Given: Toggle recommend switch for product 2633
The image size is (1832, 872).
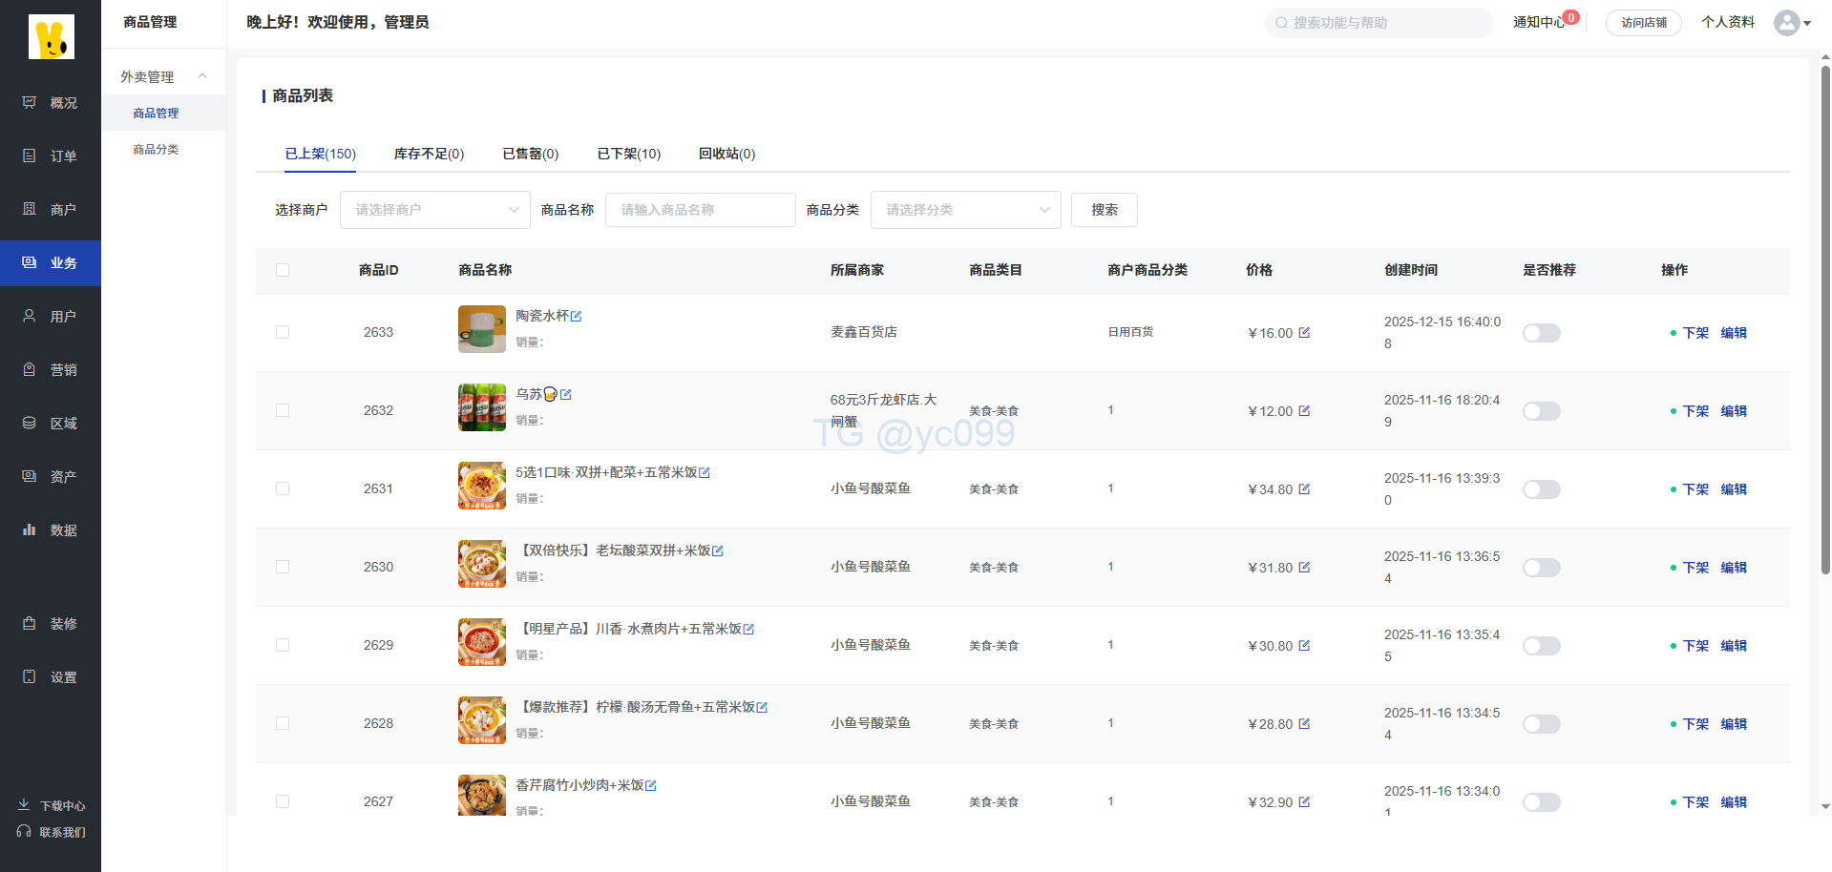Looking at the screenshot, I should 1541,333.
